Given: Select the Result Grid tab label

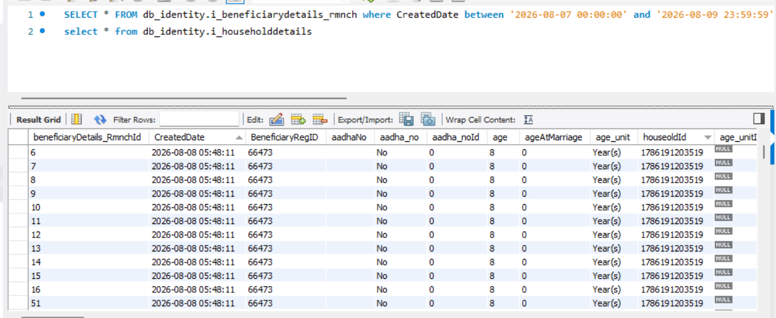Looking at the screenshot, I should 39,120.
